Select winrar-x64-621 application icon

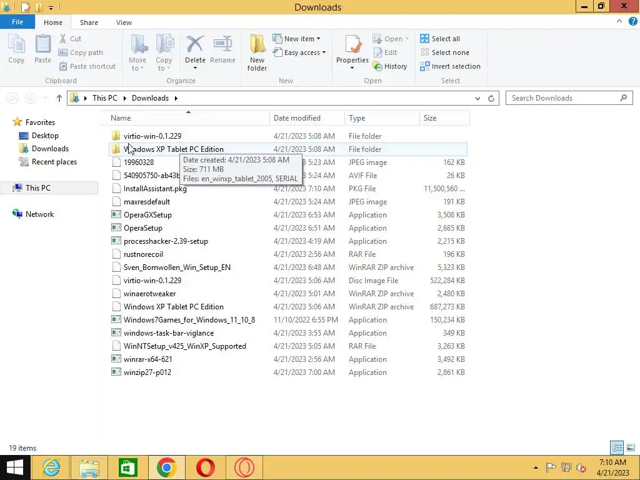pos(116,359)
